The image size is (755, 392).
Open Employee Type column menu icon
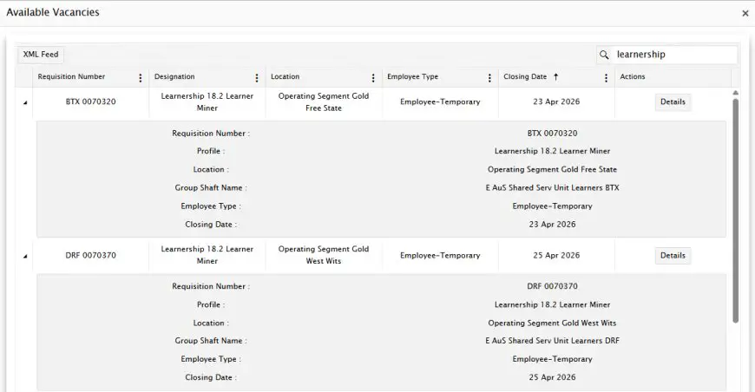coord(489,77)
